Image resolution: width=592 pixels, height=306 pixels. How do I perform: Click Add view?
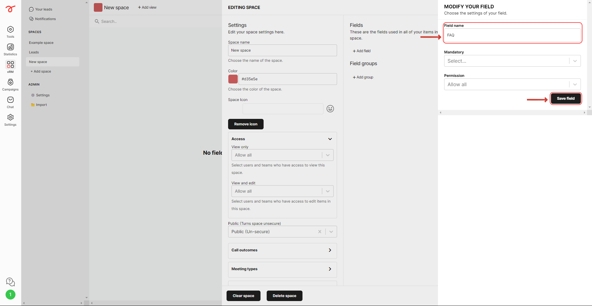[147, 7]
